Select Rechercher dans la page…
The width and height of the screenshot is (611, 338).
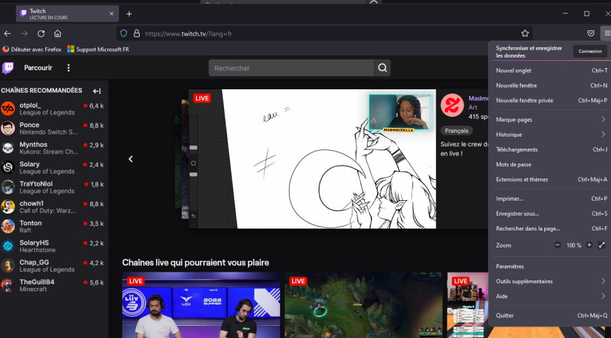(x=550, y=228)
